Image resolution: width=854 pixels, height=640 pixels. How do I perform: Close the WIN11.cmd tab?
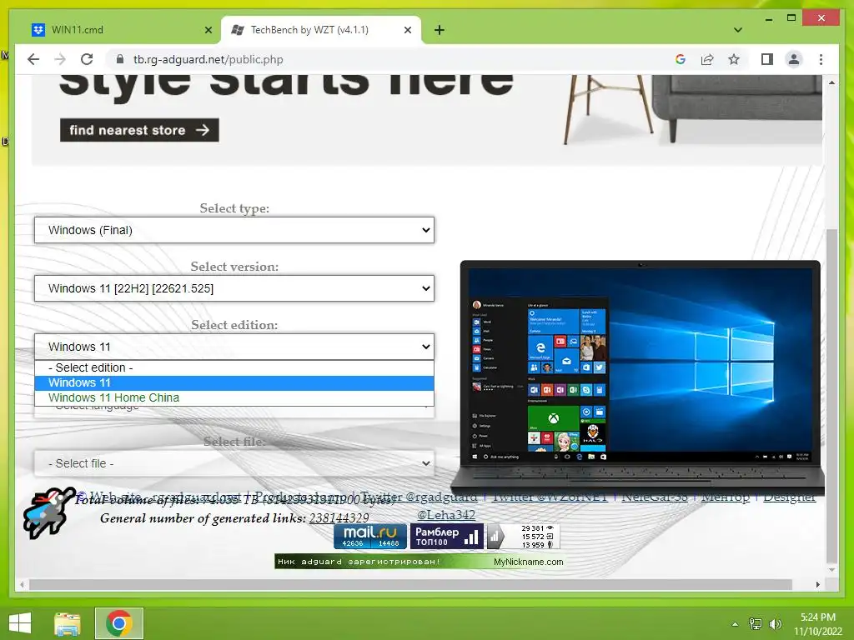click(x=208, y=30)
